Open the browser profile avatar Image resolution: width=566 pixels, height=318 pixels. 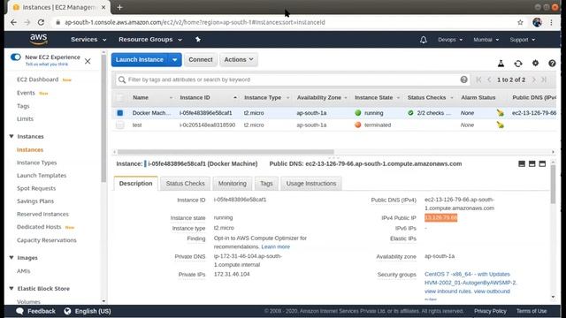[537, 22]
